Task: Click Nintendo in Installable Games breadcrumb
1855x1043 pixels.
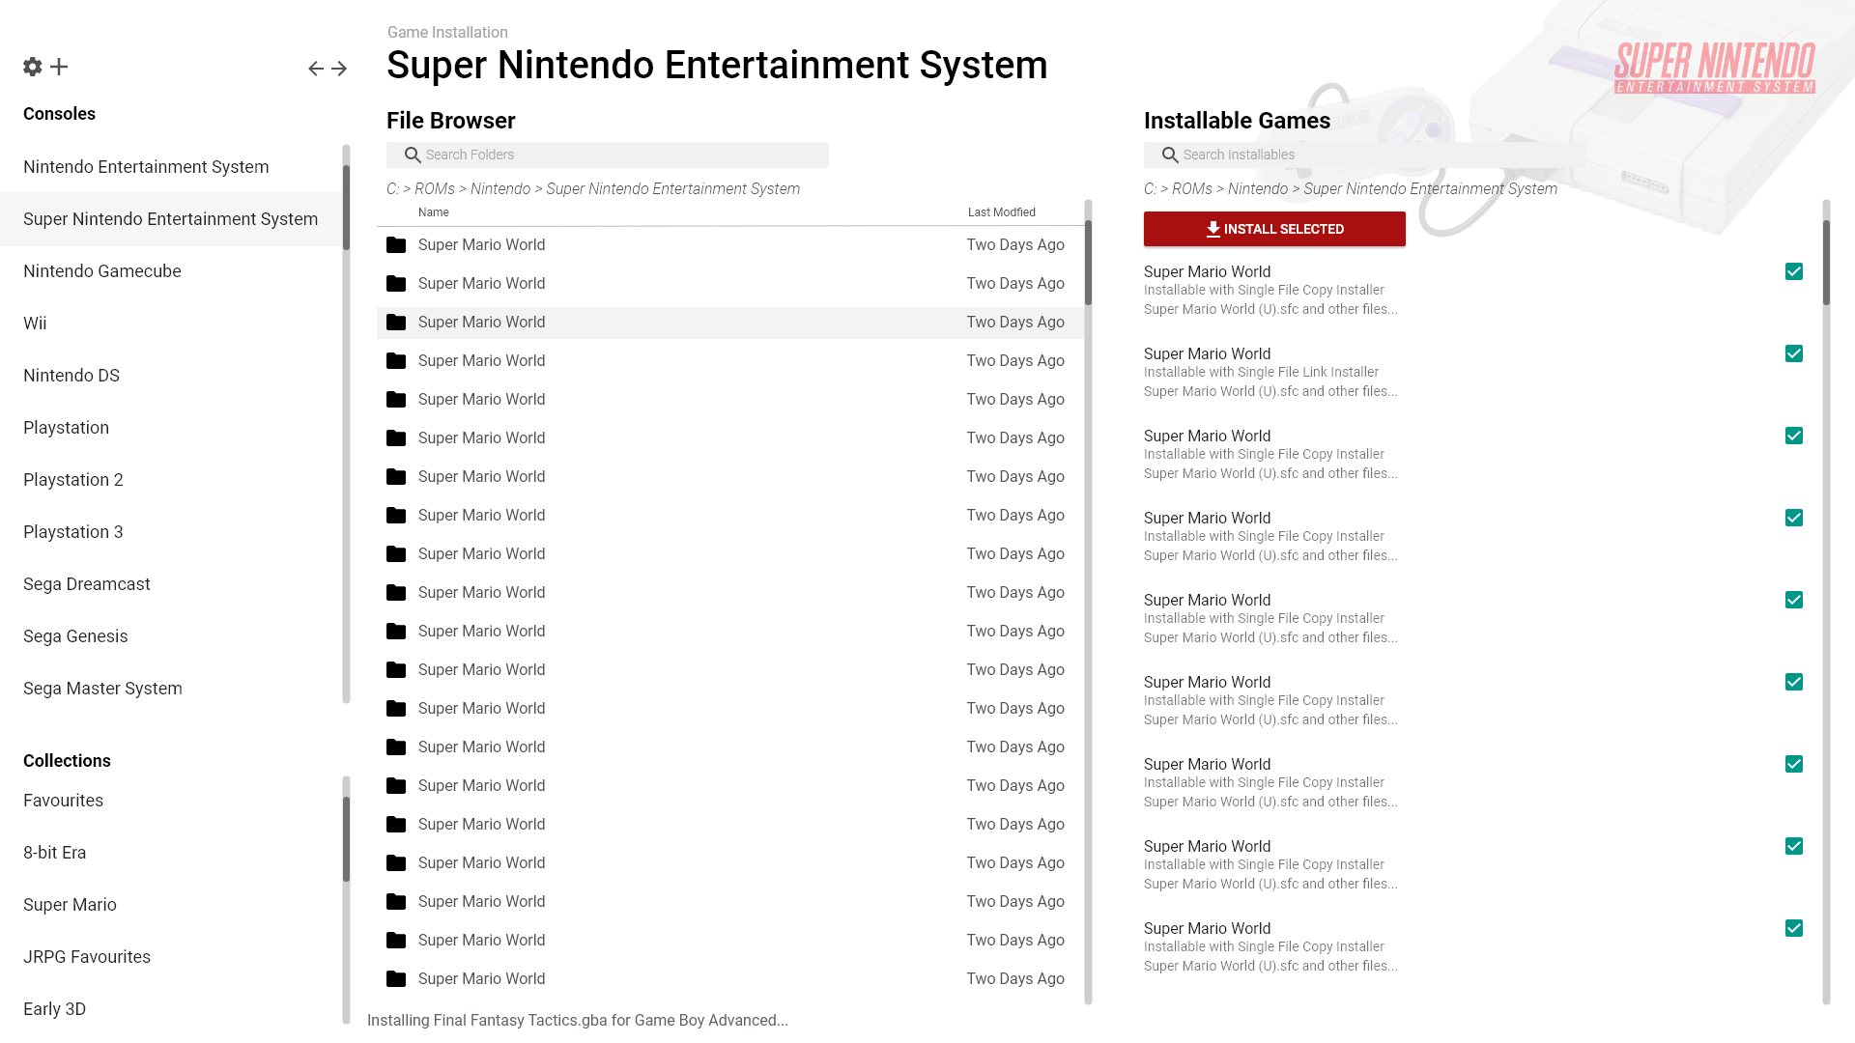Action: 1257,189
